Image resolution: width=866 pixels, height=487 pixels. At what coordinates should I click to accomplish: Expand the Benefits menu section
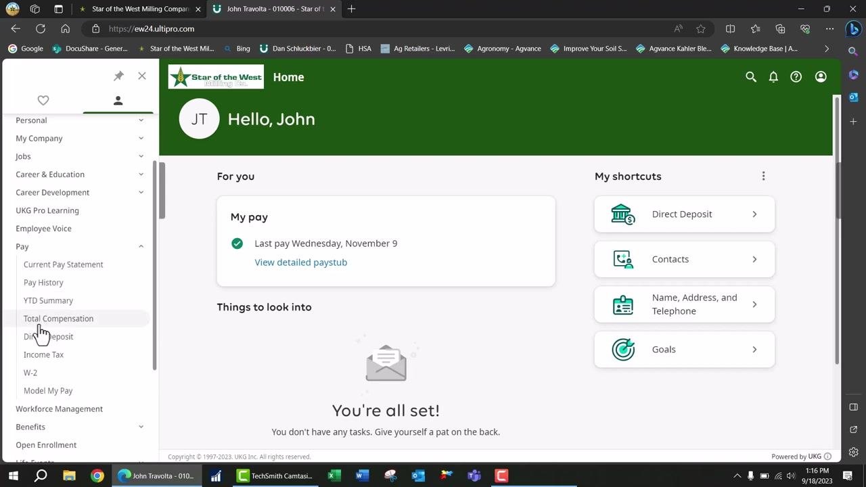coord(80,427)
